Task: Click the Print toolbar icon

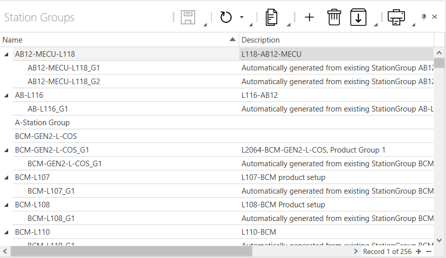Action: tap(396, 17)
